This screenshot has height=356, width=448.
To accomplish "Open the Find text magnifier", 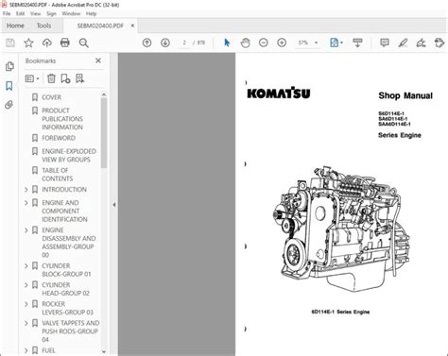I will click(x=83, y=42).
